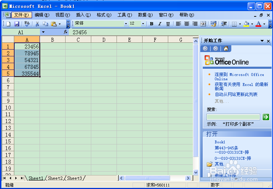Image resolution: width=273 pixels, height=189 pixels.
Task: Copy the selected cells
Action: [45, 24]
